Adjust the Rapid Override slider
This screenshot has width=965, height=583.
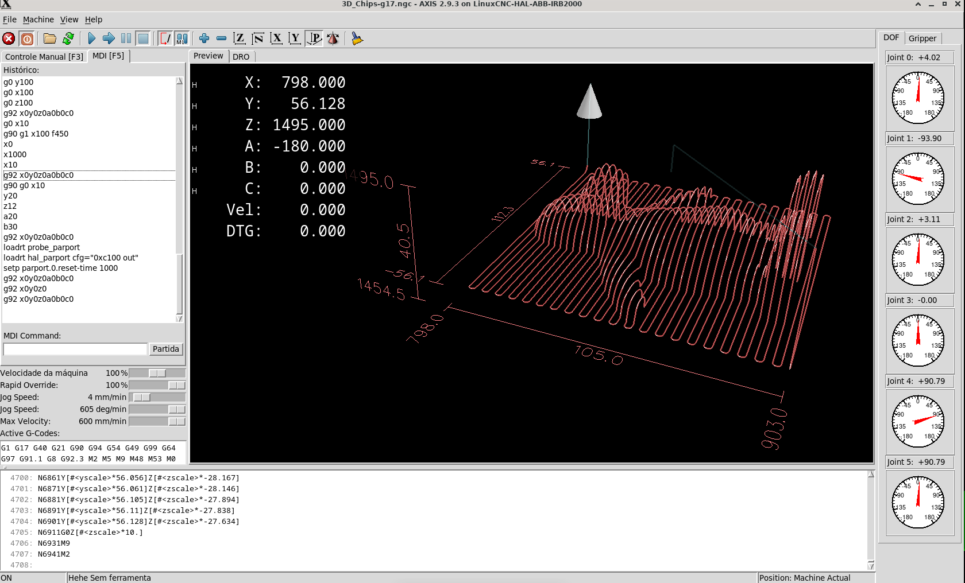157,385
